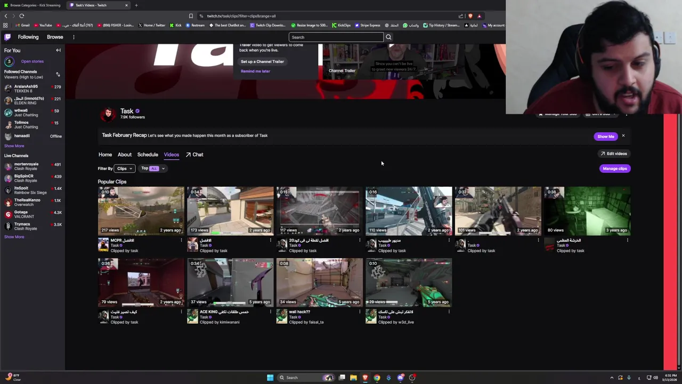Go to Following page

pyautogui.click(x=28, y=37)
